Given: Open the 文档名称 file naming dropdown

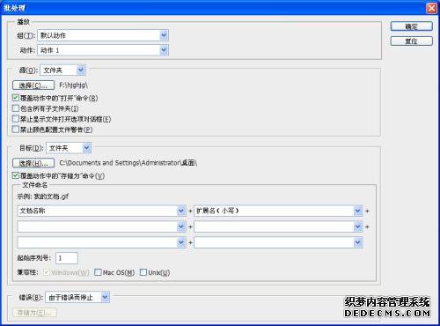Looking at the screenshot, I should (101, 211).
